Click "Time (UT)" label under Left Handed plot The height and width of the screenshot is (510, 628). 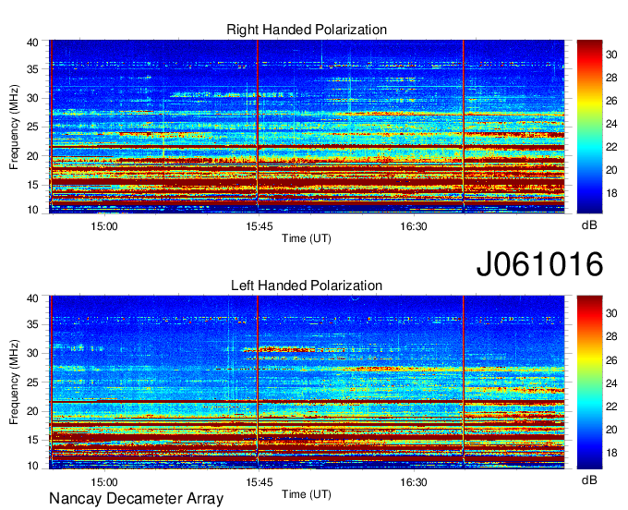307,494
